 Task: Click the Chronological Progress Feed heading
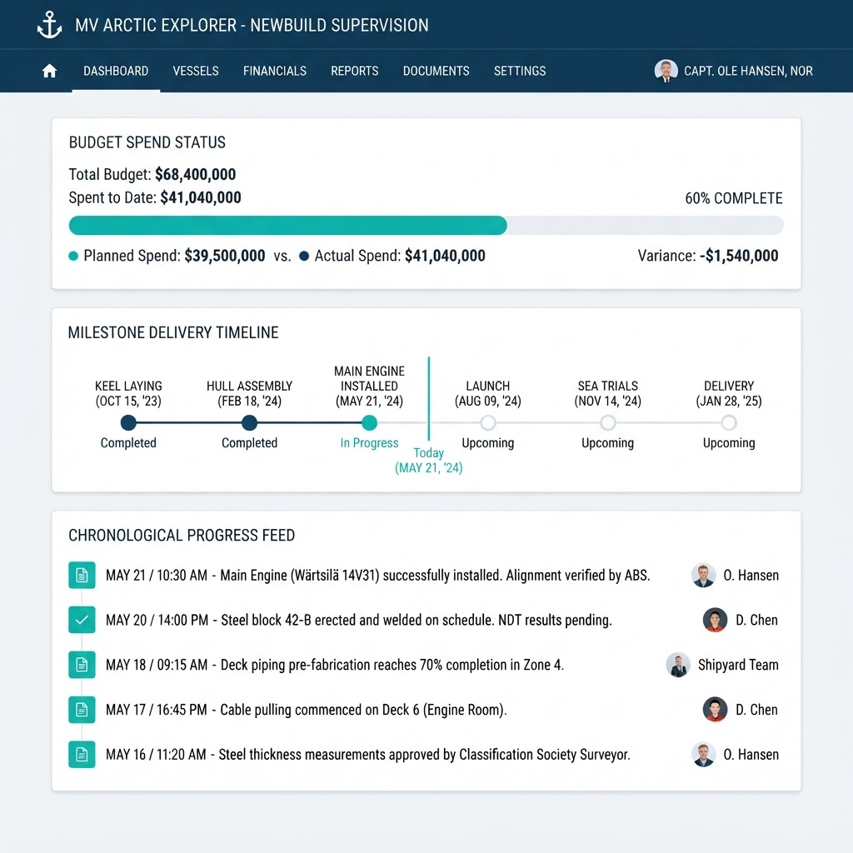point(182,536)
